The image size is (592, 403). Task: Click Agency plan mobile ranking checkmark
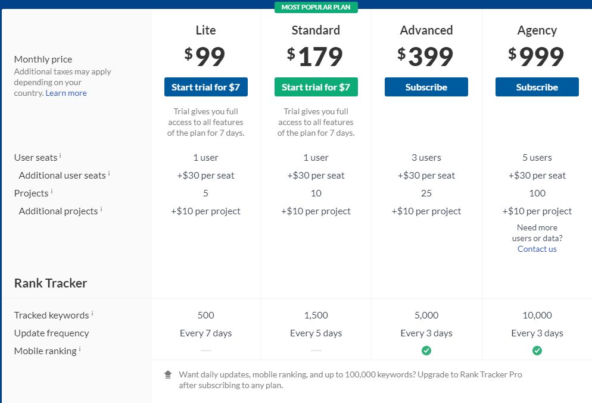pos(537,351)
